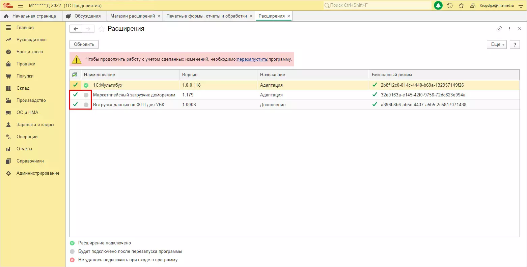This screenshot has height=267, width=527.
Task: Switch to the Начальная страница tab
Action: point(31,16)
